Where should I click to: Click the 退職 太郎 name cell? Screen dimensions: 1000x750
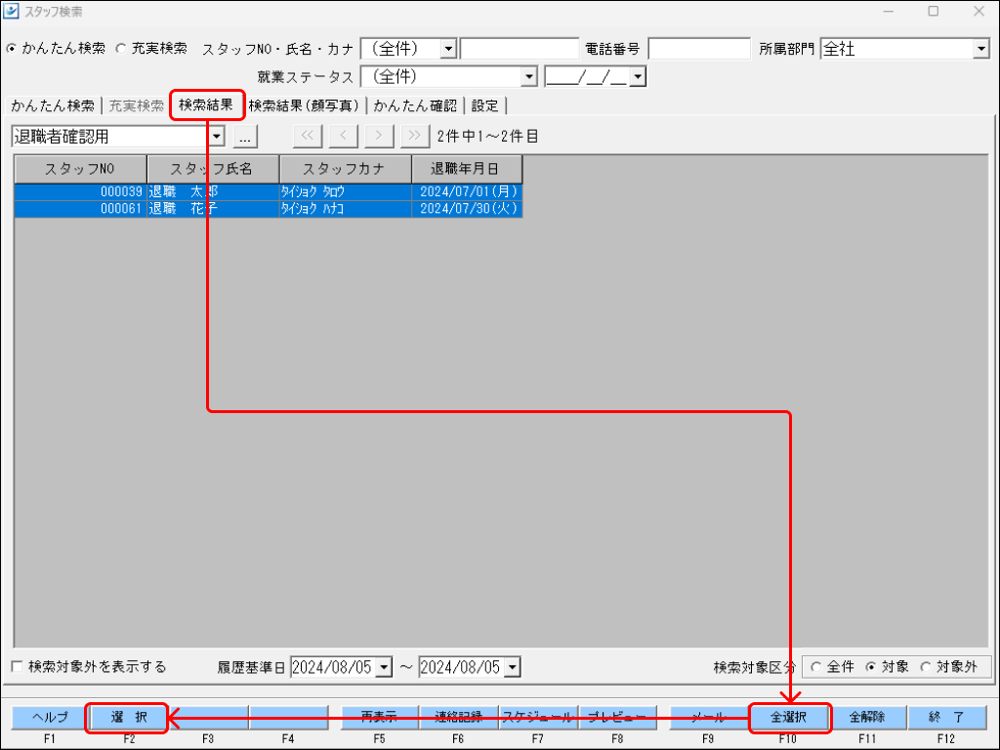point(213,192)
